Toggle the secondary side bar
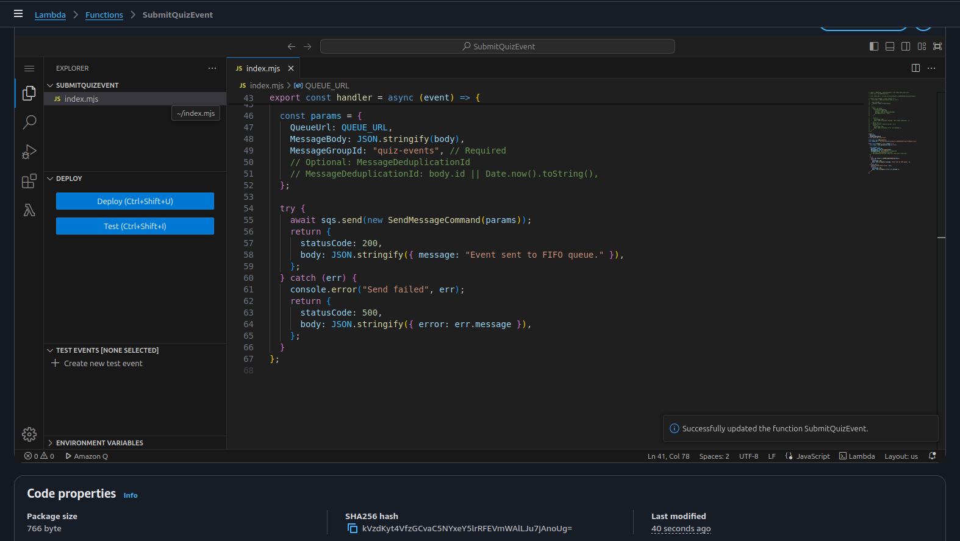This screenshot has height=541, width=960. pyautogui.click(x=906, y=46)
